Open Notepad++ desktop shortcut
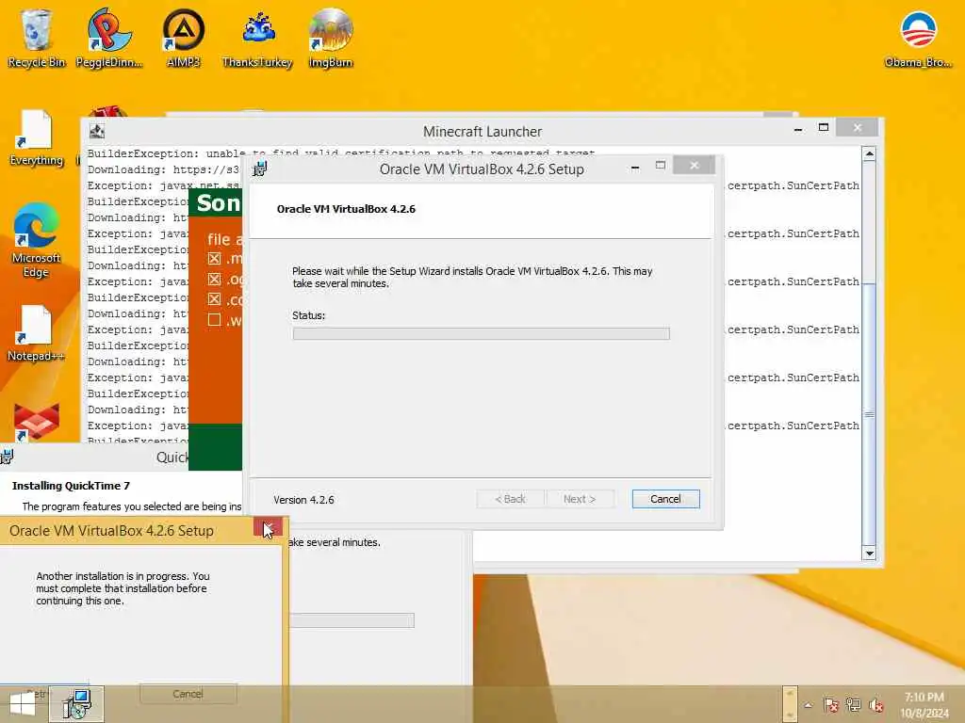This screenshot has width=965, height=723. coord(36,333)
